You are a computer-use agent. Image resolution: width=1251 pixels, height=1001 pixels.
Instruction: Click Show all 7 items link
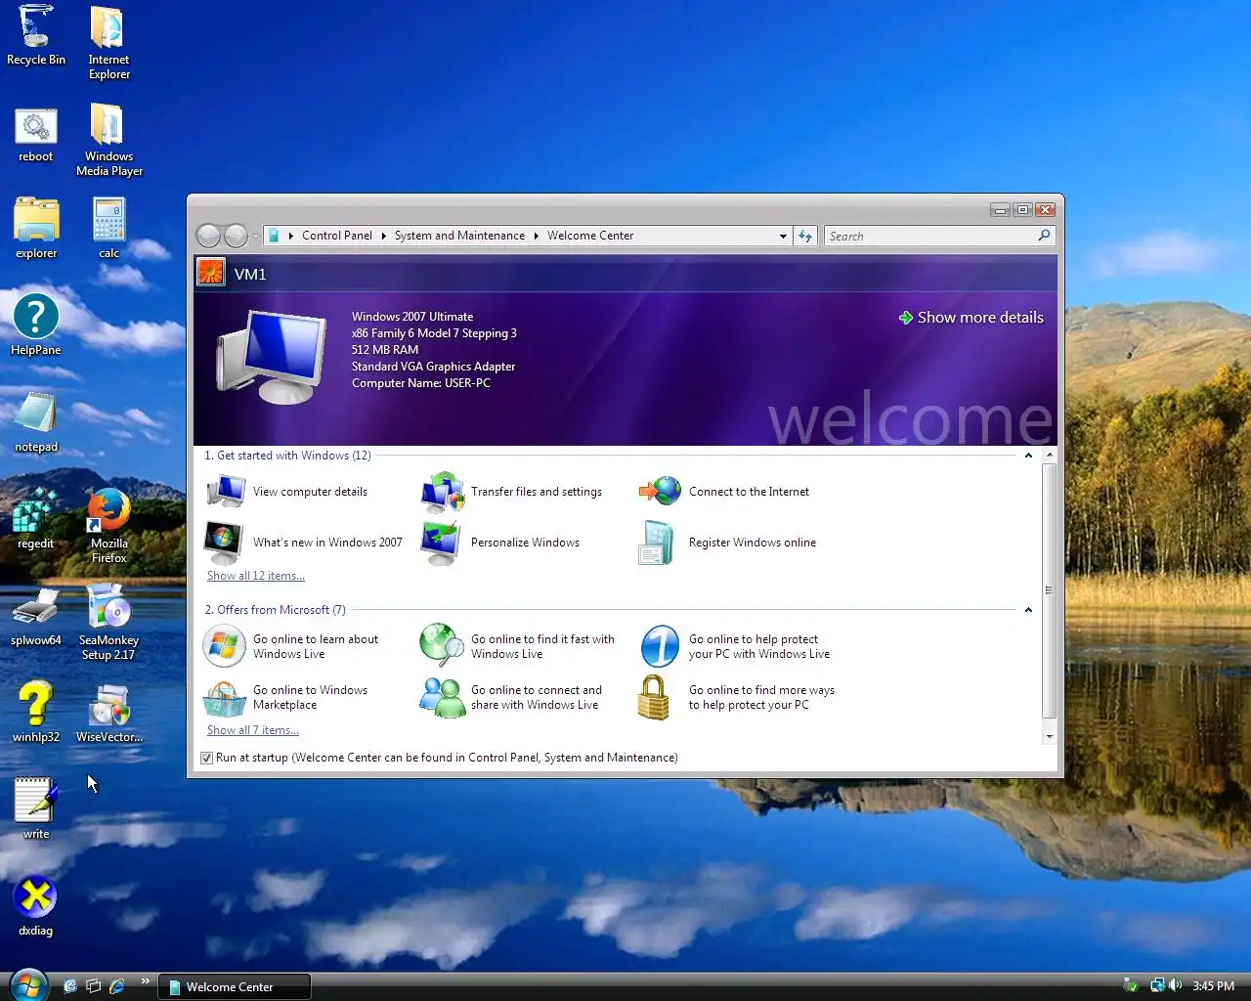click(253, 730)
